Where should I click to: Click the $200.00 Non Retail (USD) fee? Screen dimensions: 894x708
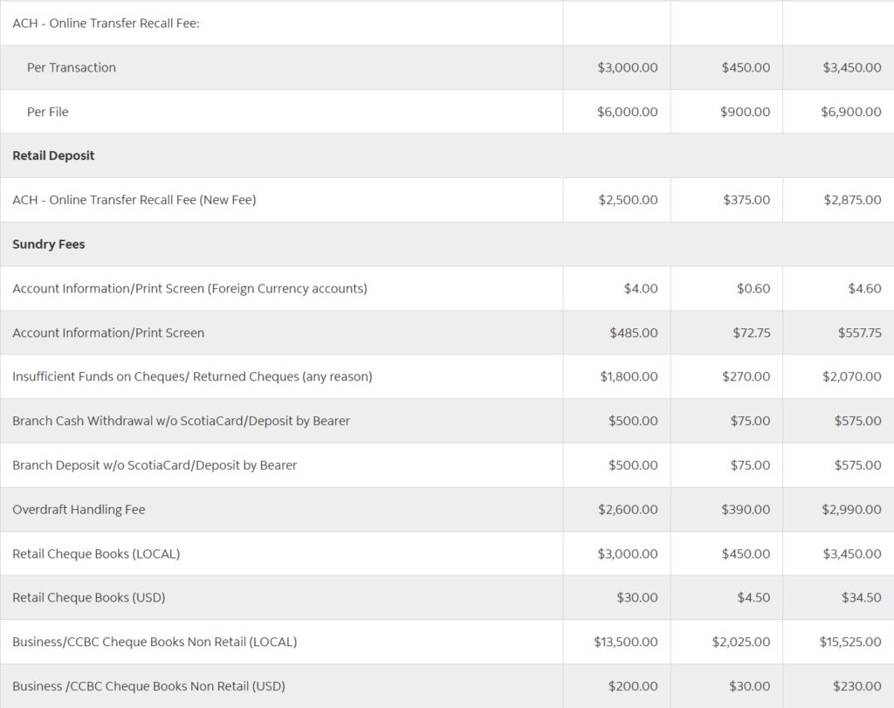point(633,686)
